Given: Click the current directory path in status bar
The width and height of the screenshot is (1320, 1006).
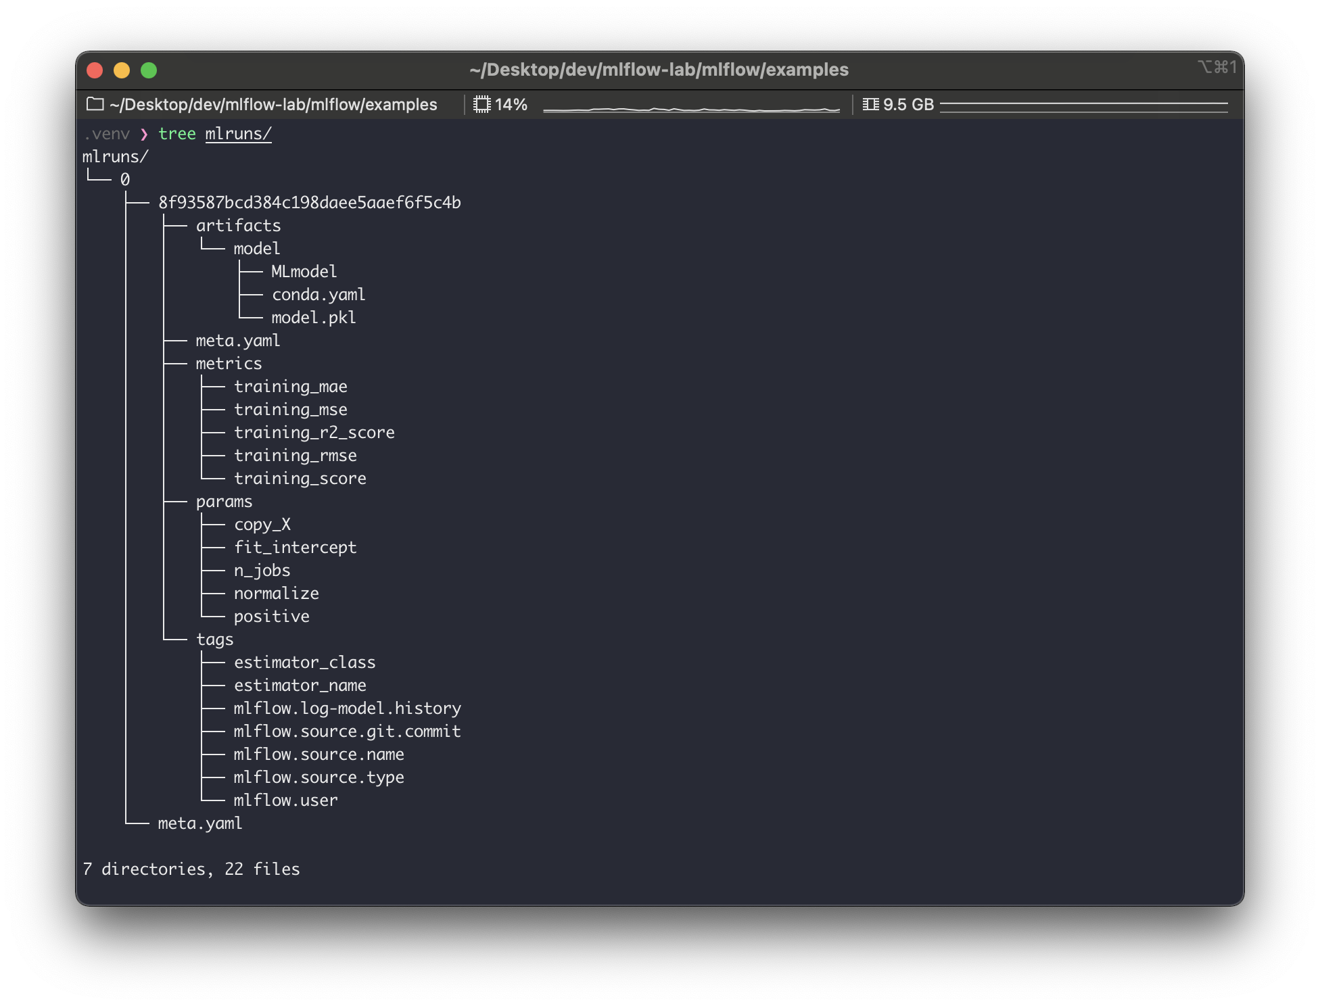Looking at the screenshot, I should (273, 104).
